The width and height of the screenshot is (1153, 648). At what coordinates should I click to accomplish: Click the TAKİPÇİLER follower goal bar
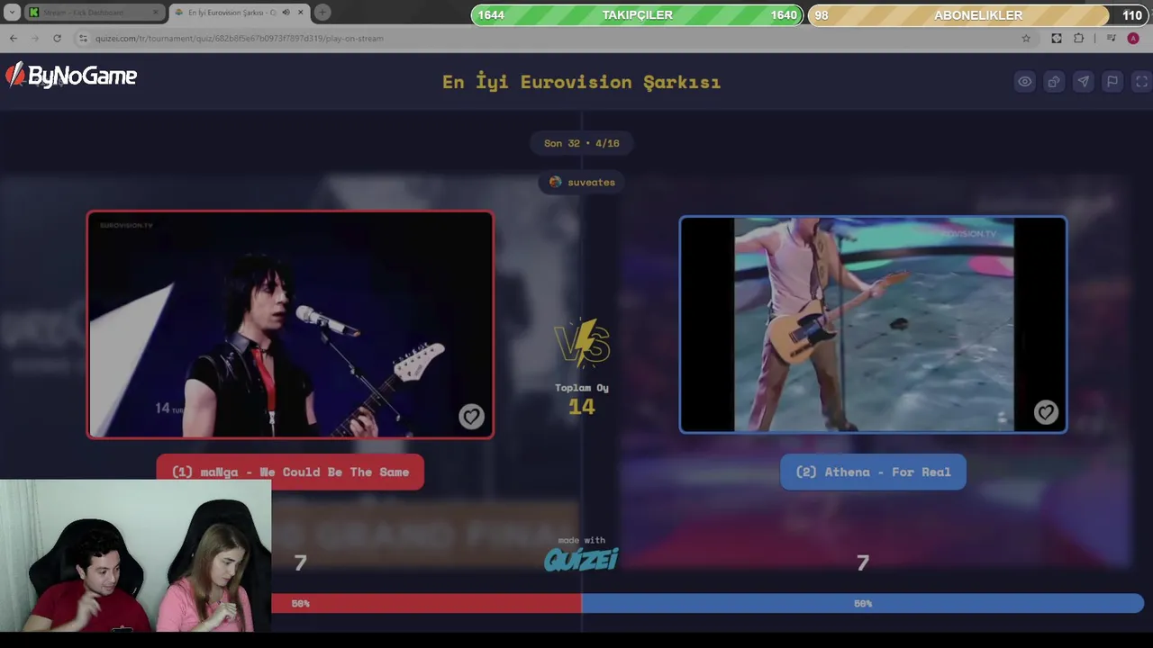(637, 15)
